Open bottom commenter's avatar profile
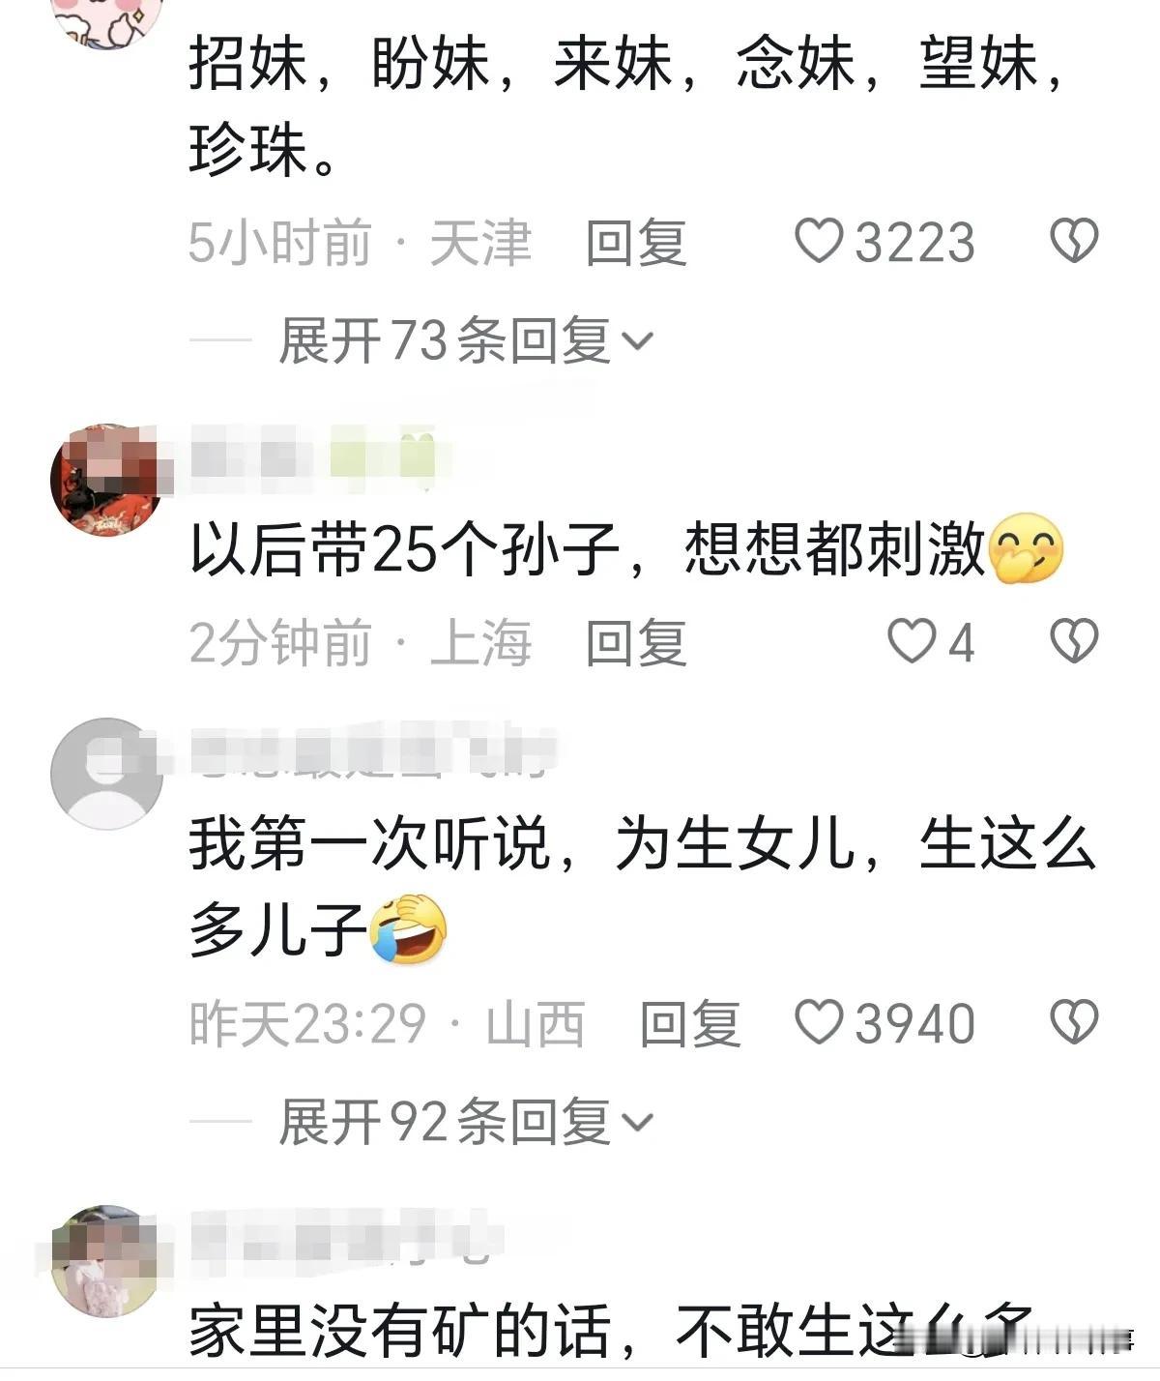The width and height of the screenshot is (1160, 1381). pyautogui.click(x=107, y=1261)
